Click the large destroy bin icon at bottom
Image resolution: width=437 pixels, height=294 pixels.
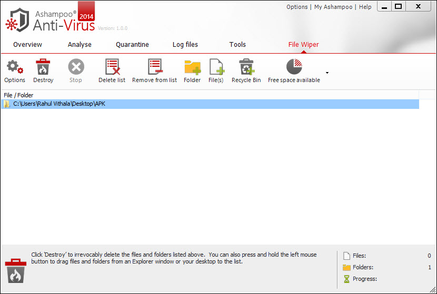pyautogui.click(x=16, y=271)
